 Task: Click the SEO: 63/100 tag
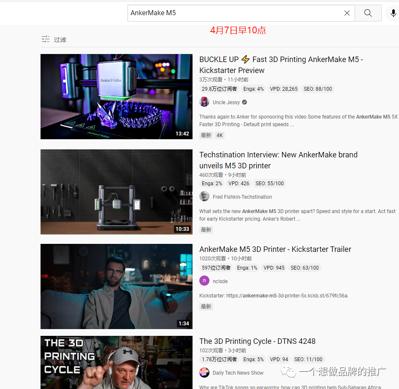click(304, 268)
